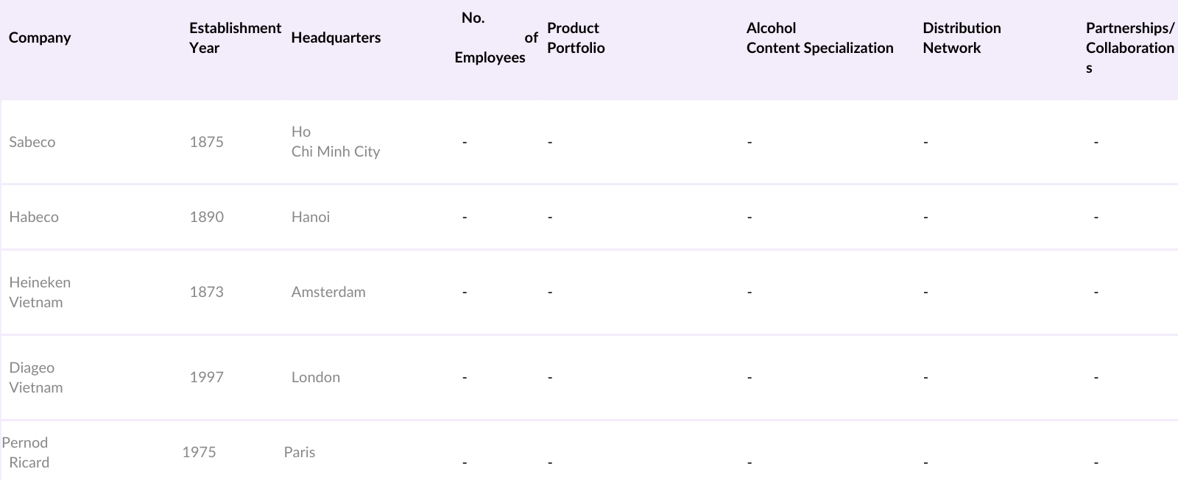Select the Headquarters column header

336,37
